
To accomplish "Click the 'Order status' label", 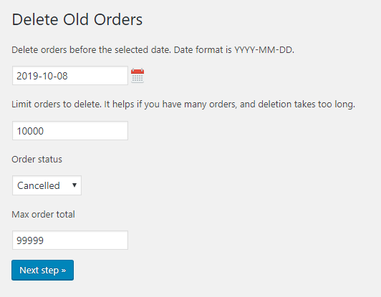I will point(37,160).
